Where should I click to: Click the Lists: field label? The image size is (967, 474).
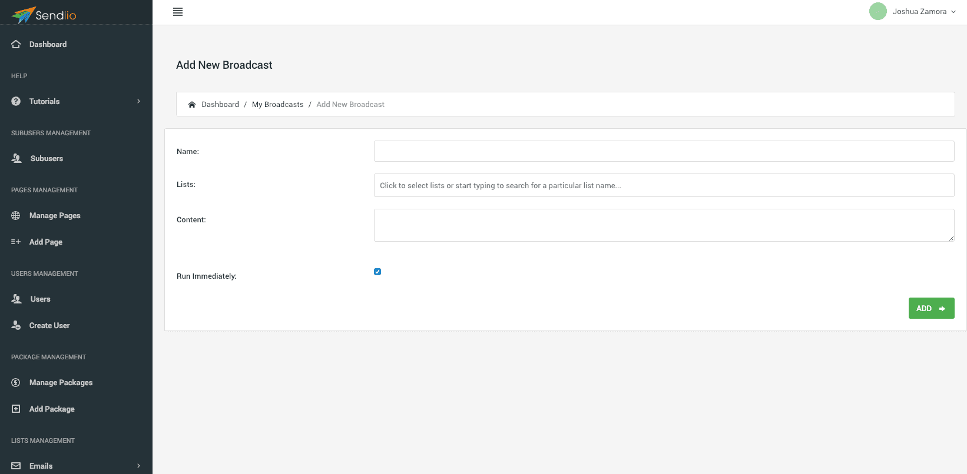[x=186, y=185]
